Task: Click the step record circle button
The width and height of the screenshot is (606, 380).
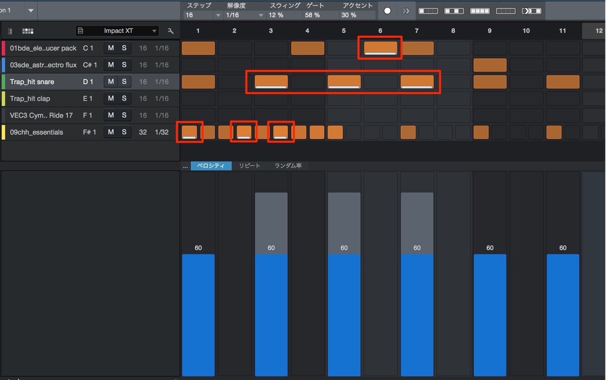Action: 387,11
